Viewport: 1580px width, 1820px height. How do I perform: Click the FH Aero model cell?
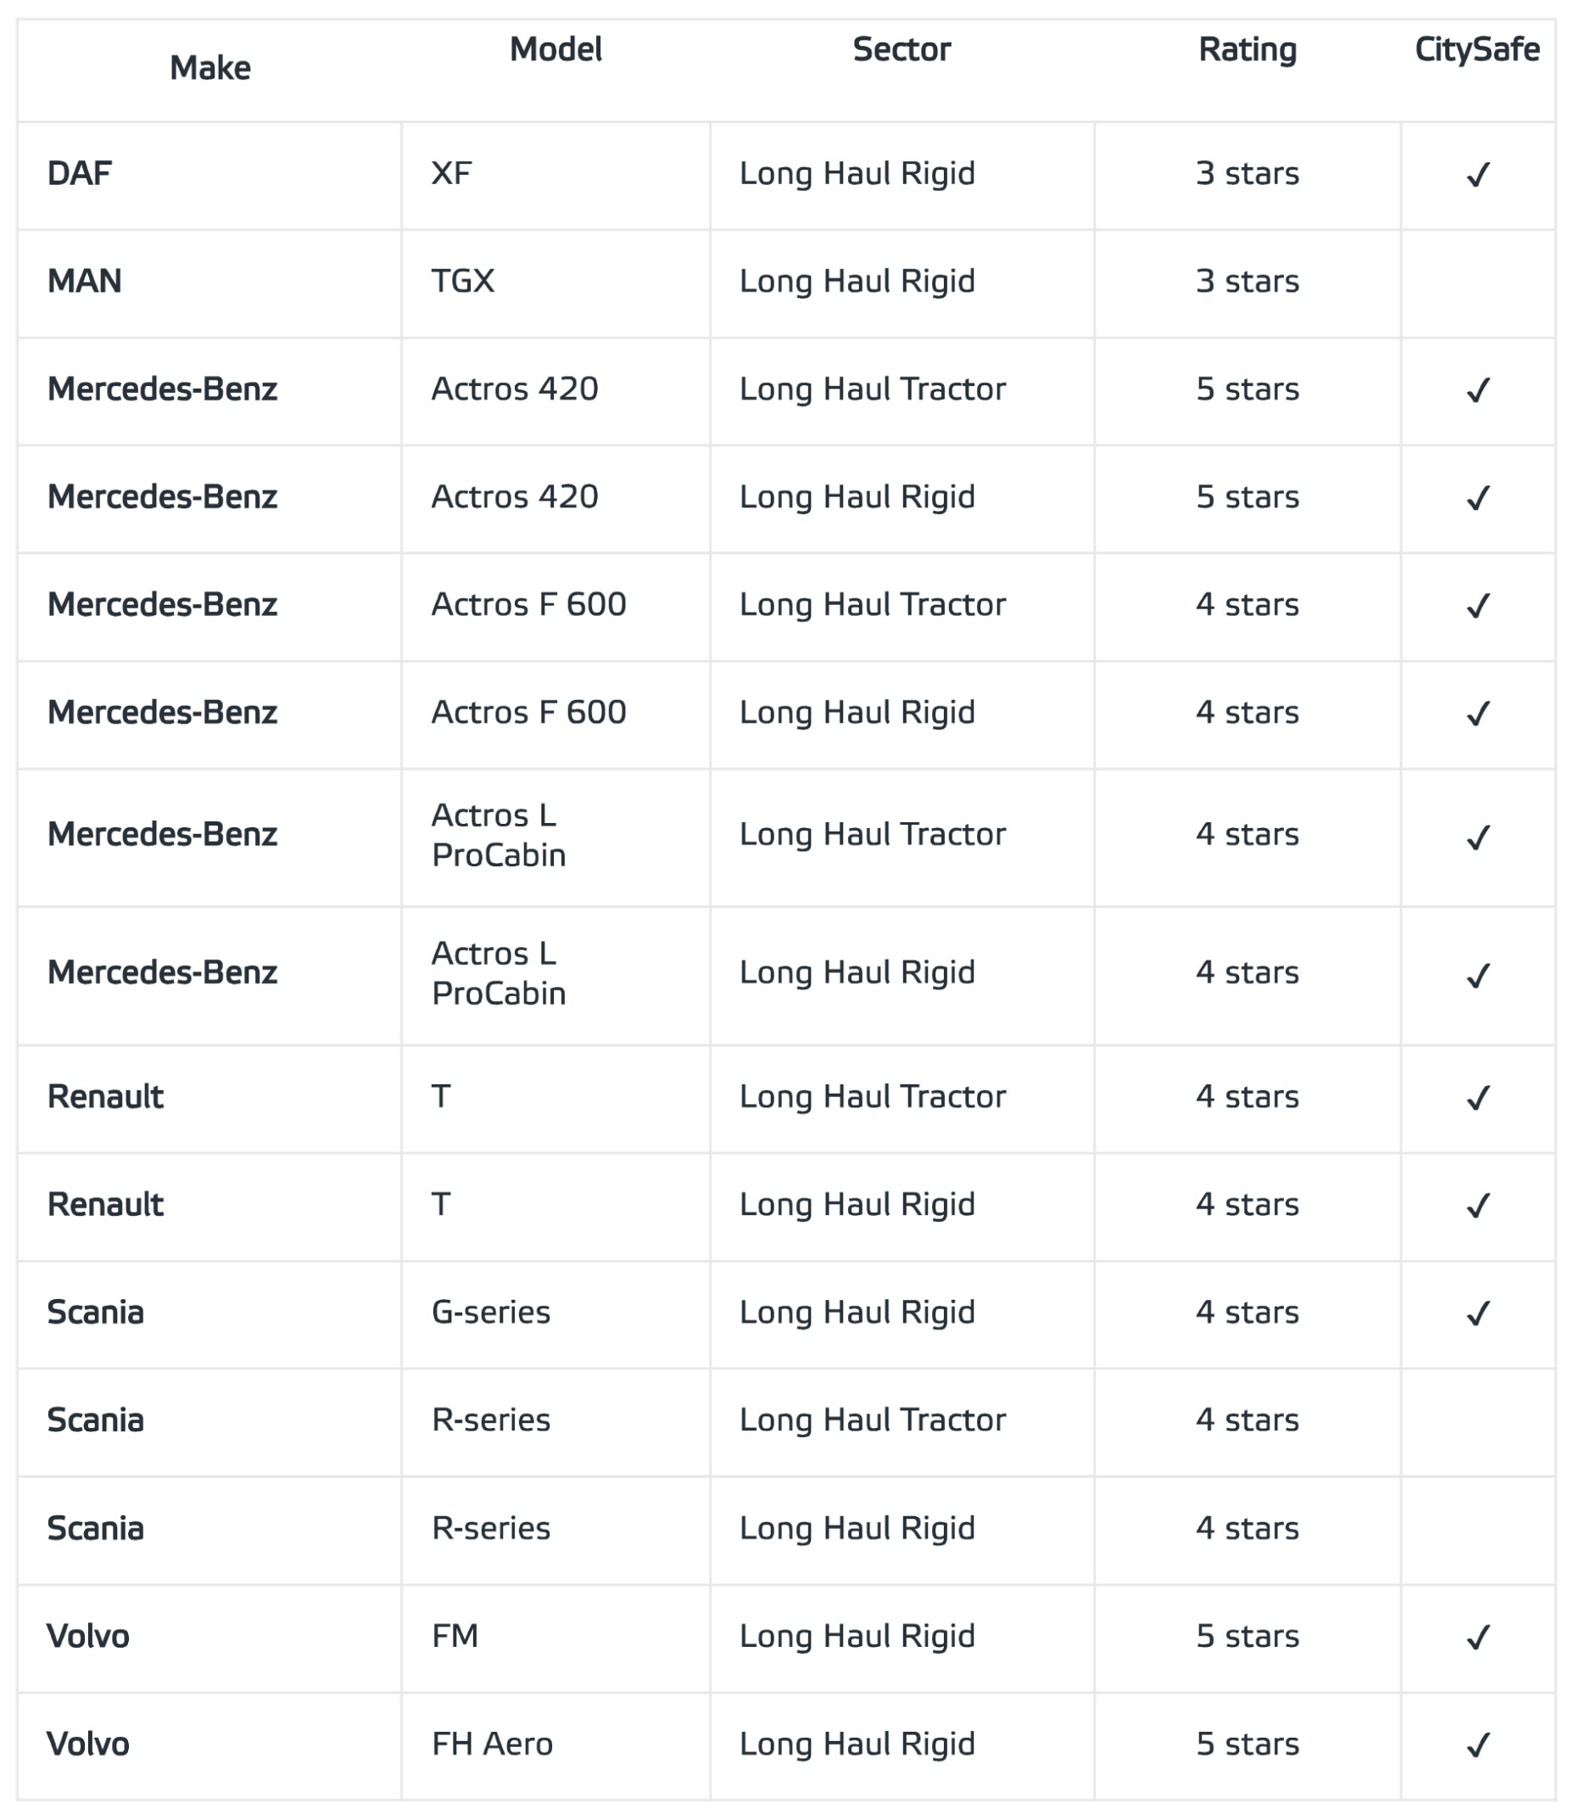[x=492, y=1744]
